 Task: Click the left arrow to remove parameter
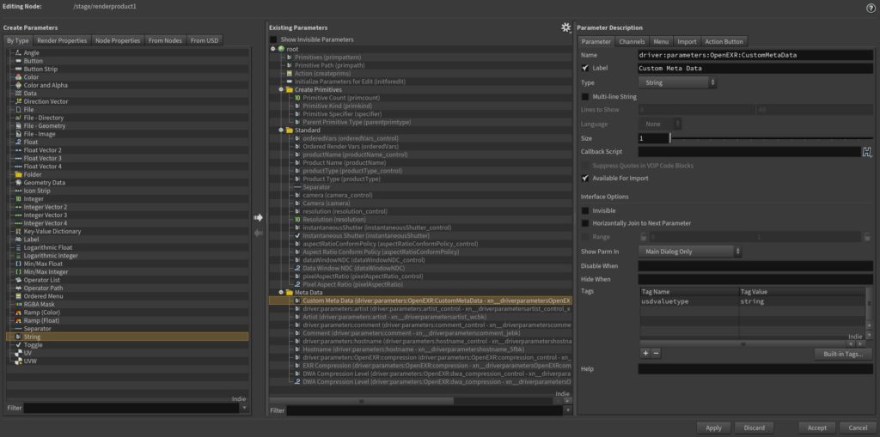tap(258, 233)
